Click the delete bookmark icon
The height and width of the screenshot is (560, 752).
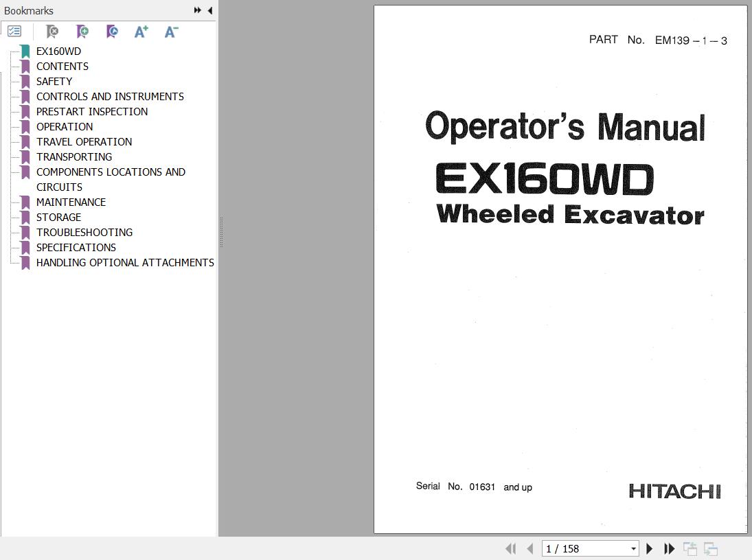click(x=52, y=32)
